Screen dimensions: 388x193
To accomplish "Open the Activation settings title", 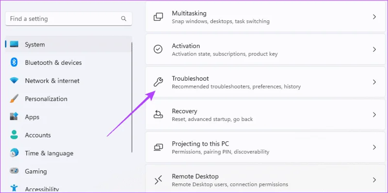I will pyautogui.click(x=186, y=46).
